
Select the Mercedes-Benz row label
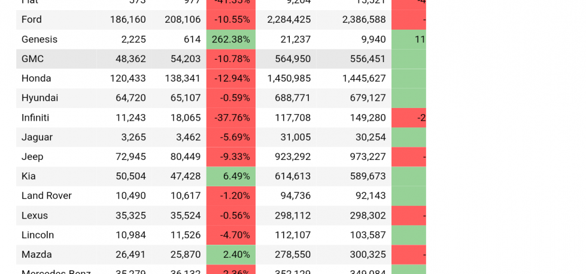[56, 272]
